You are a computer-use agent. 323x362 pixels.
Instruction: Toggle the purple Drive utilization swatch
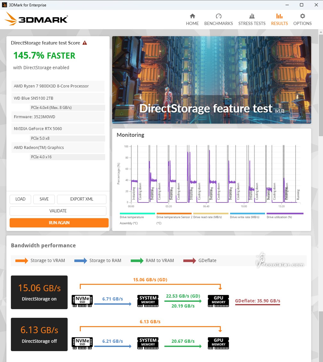[x=285, y=214]
